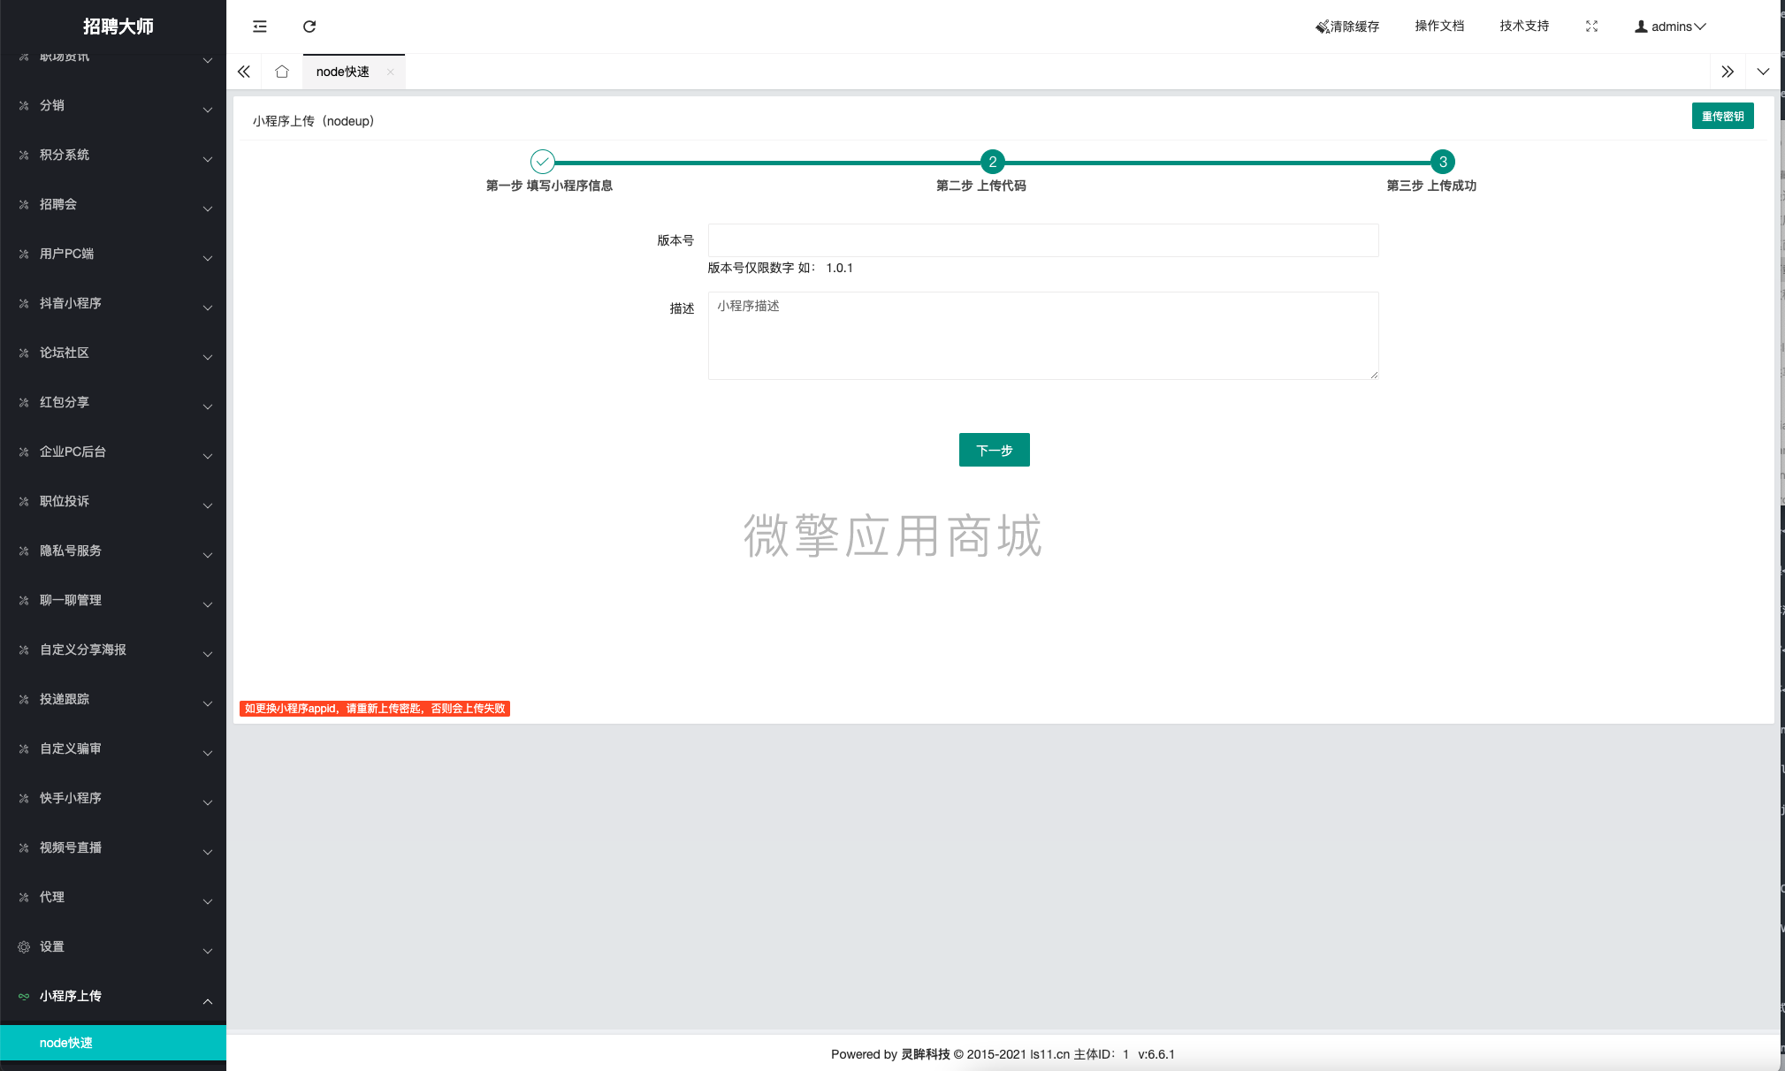
Task: Click the refresh page icon
Action: pos(309,27)
